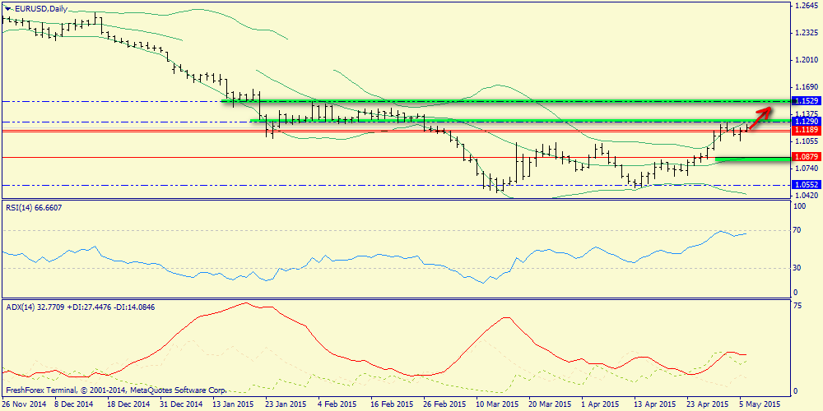Select the black 1.0552 price tag
The image size is (823, 411).
804,185
